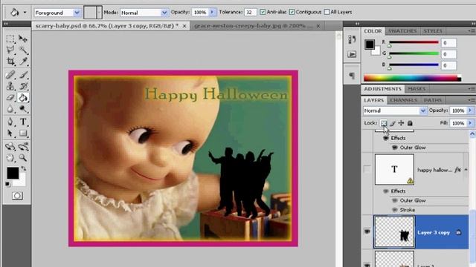
Task: Switch to the Swatches tab
Action: pyautogui.click(x=402, y=31)
